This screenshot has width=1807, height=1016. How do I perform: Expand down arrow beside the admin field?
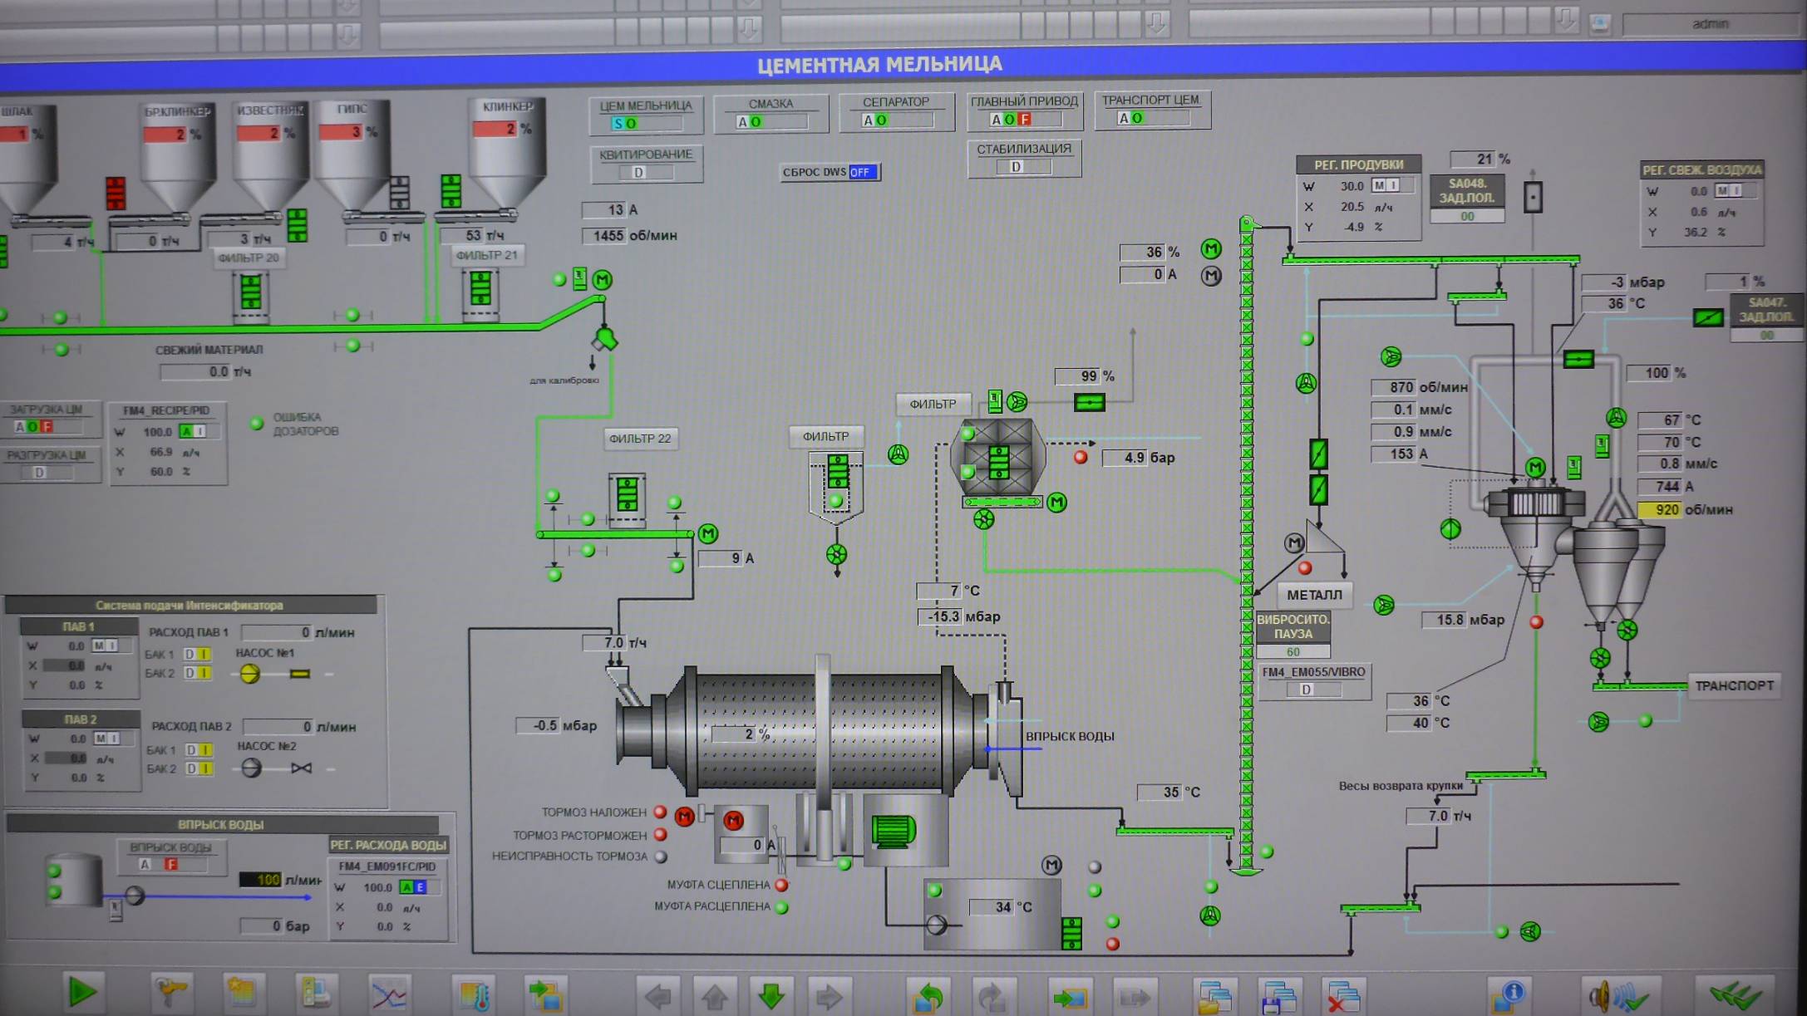tap(1567, 20)
